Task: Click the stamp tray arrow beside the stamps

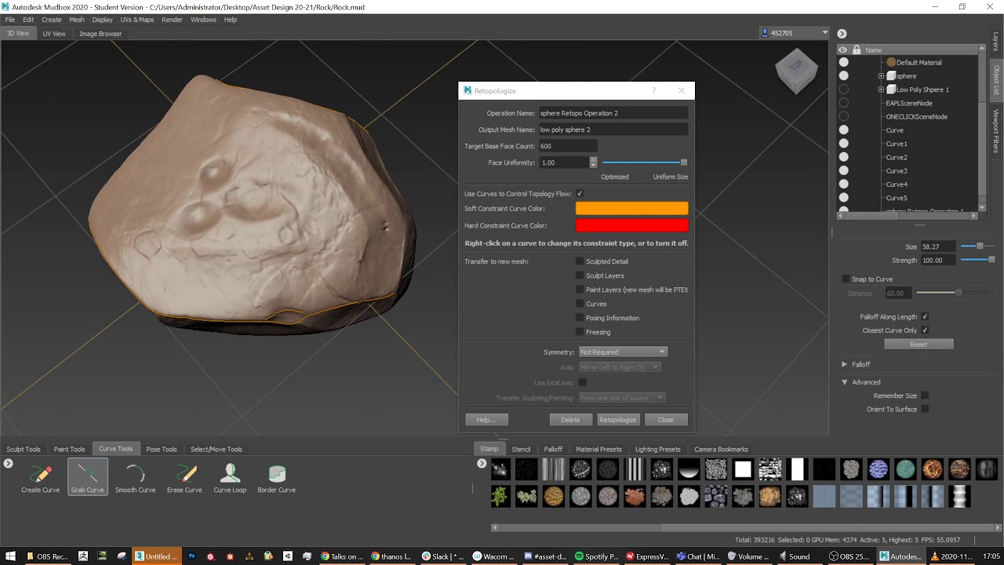Action: point(482,464)
